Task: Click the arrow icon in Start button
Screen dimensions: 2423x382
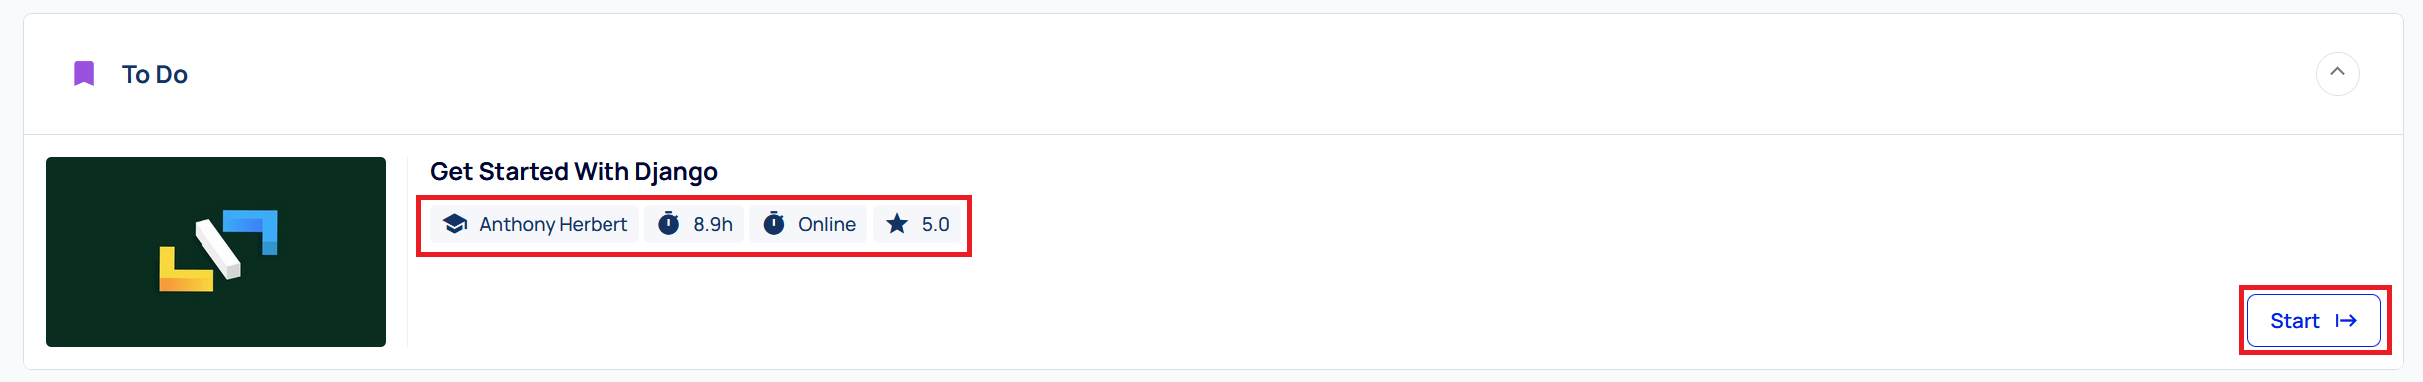Action: 2346,320
